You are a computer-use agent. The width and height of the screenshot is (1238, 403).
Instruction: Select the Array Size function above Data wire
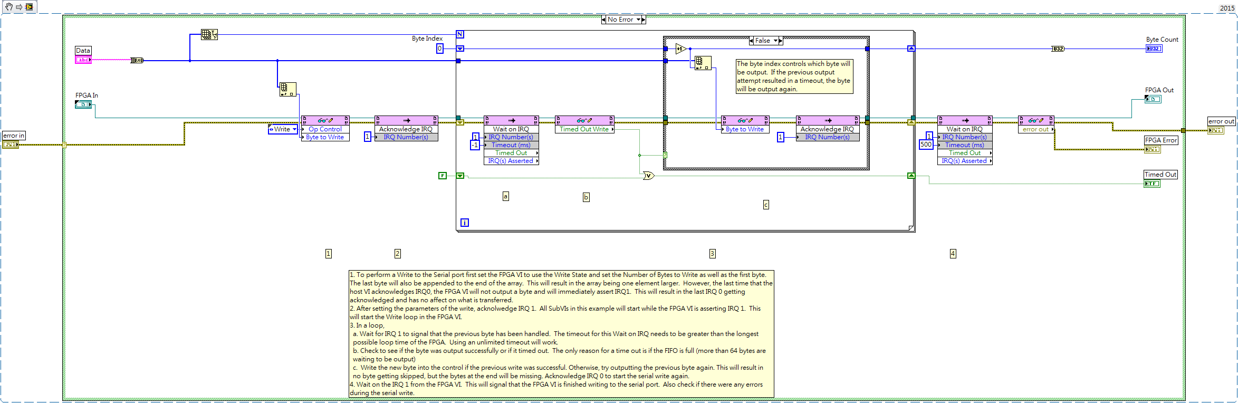pos(209,35)
